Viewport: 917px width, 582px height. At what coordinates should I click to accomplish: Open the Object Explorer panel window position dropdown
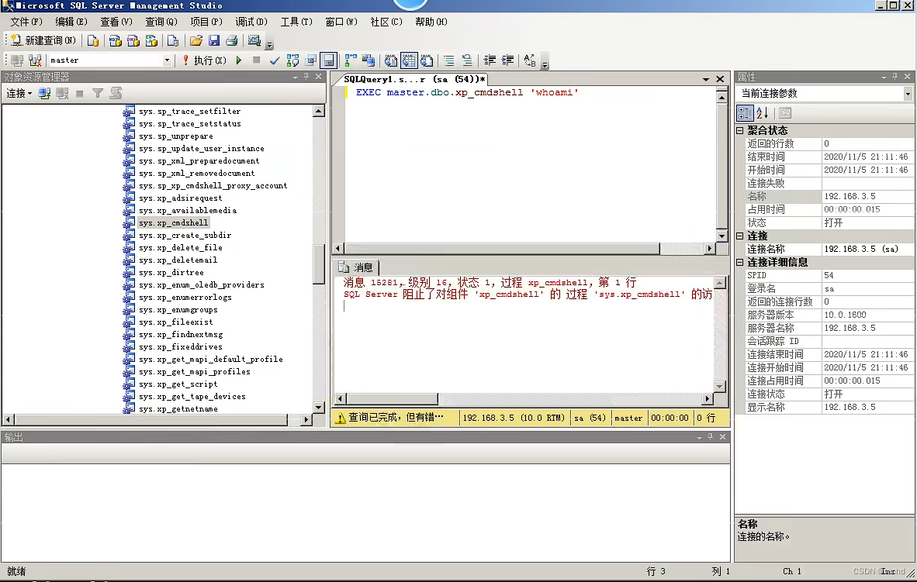point(295,77)
